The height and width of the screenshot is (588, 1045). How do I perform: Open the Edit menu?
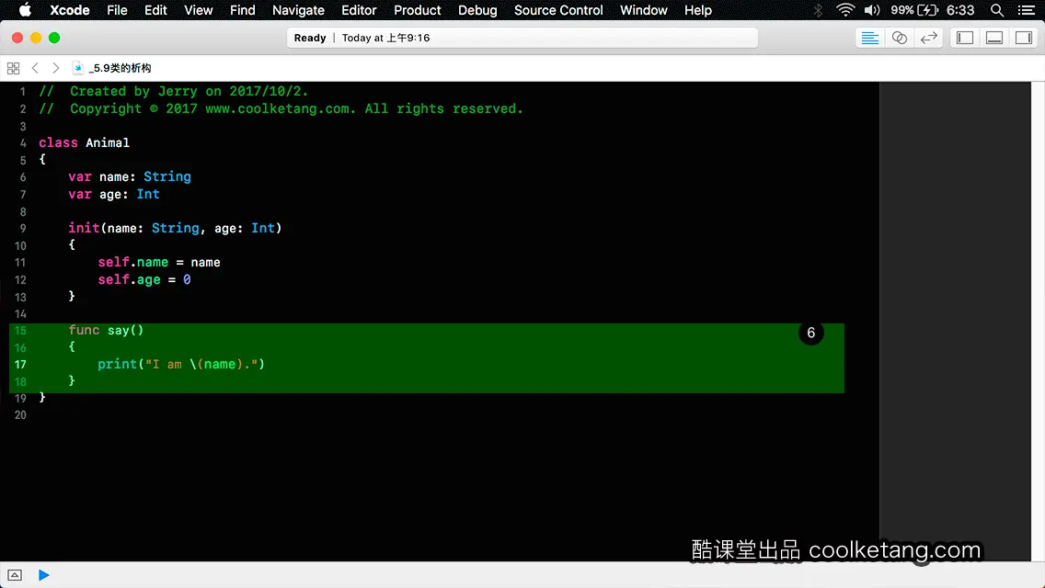pyautogui.click(x=156, y=10)
